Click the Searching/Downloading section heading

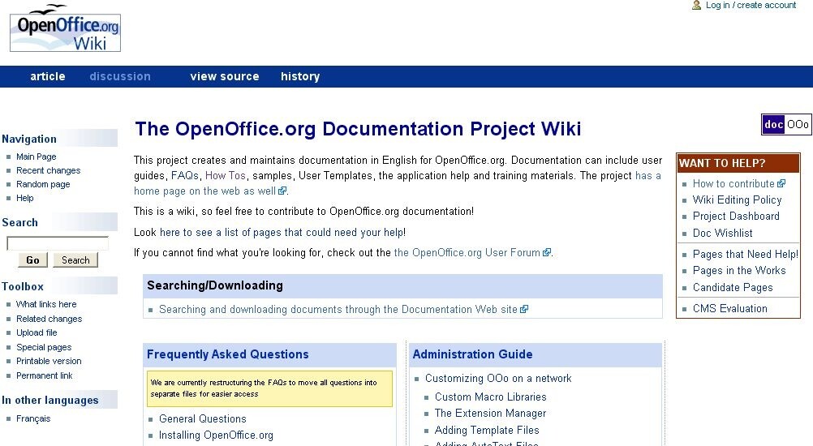click(x=215, y=285)
